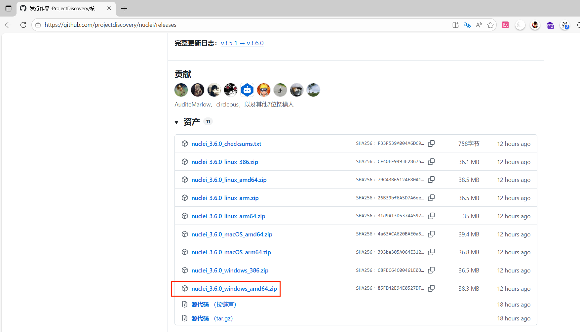The height and width of the screenshot is (332, 580).
Task: Download nuclei_3.6.0_macOS_amd64.zip
Action: 232,234
